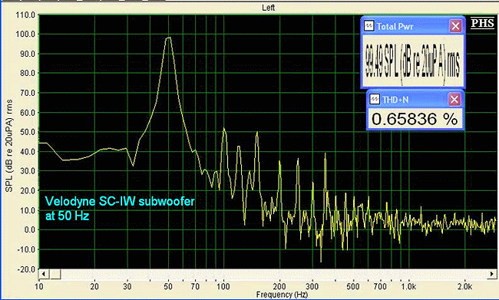The image size is (499, 300).
Task: Click the scrollbar right arrow
Action: (x=491, y=274)
